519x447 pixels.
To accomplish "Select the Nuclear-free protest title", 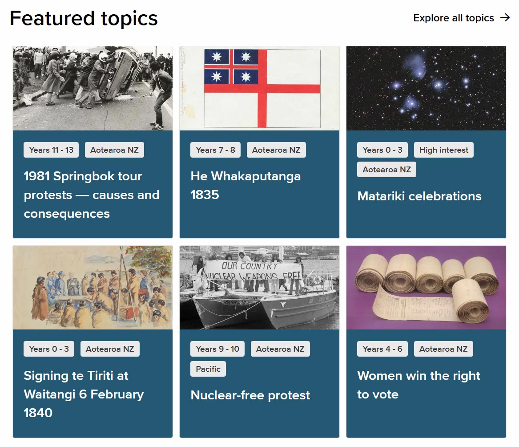I will pyautogui.click(x=250, y=395).
